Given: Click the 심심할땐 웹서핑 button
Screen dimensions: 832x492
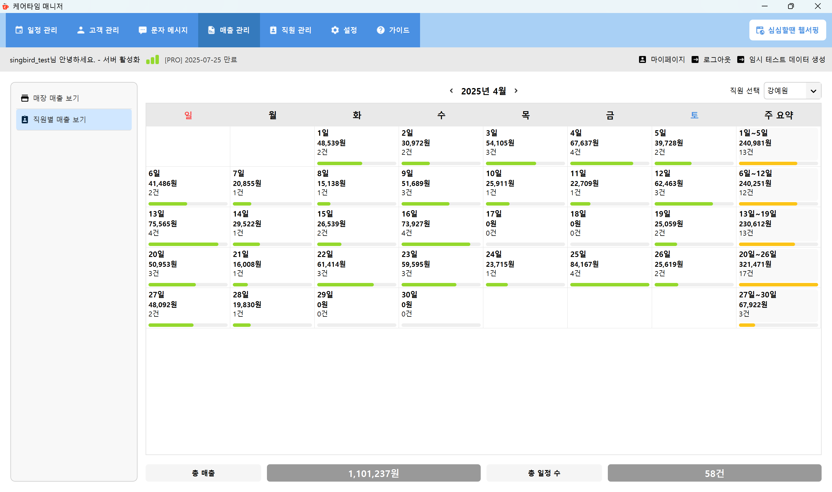Looking at the screenshot, I should click(x=787, y=30).
